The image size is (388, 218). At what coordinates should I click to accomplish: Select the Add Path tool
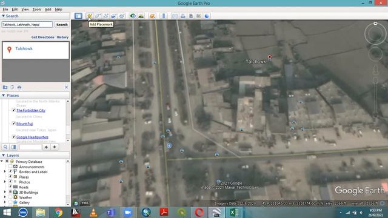pos(105,16)
